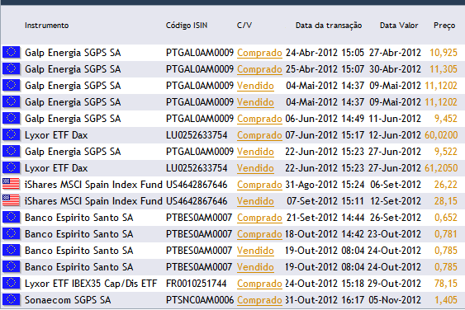Click the Sonaecom SGPS SA instrument name
The height and width of the screenshot is (310, 465).
click(x=68, y=300)
